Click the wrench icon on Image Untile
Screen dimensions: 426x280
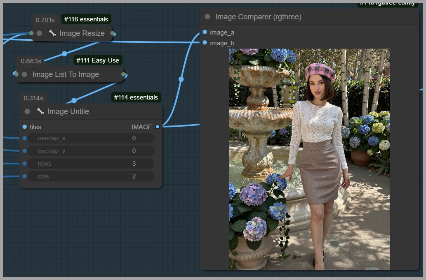[40, 111]
